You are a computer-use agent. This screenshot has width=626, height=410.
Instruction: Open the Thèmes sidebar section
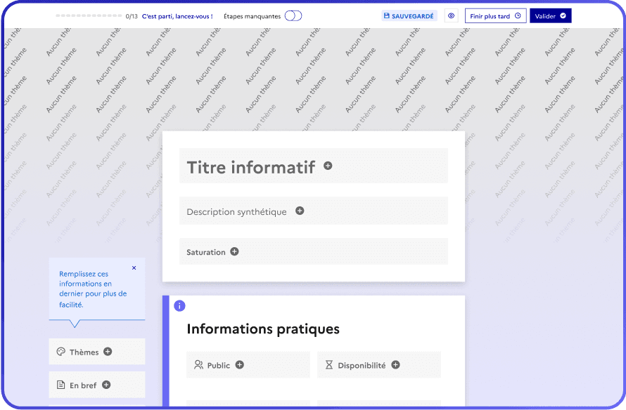pyautogui.click(x=84, y=352)
